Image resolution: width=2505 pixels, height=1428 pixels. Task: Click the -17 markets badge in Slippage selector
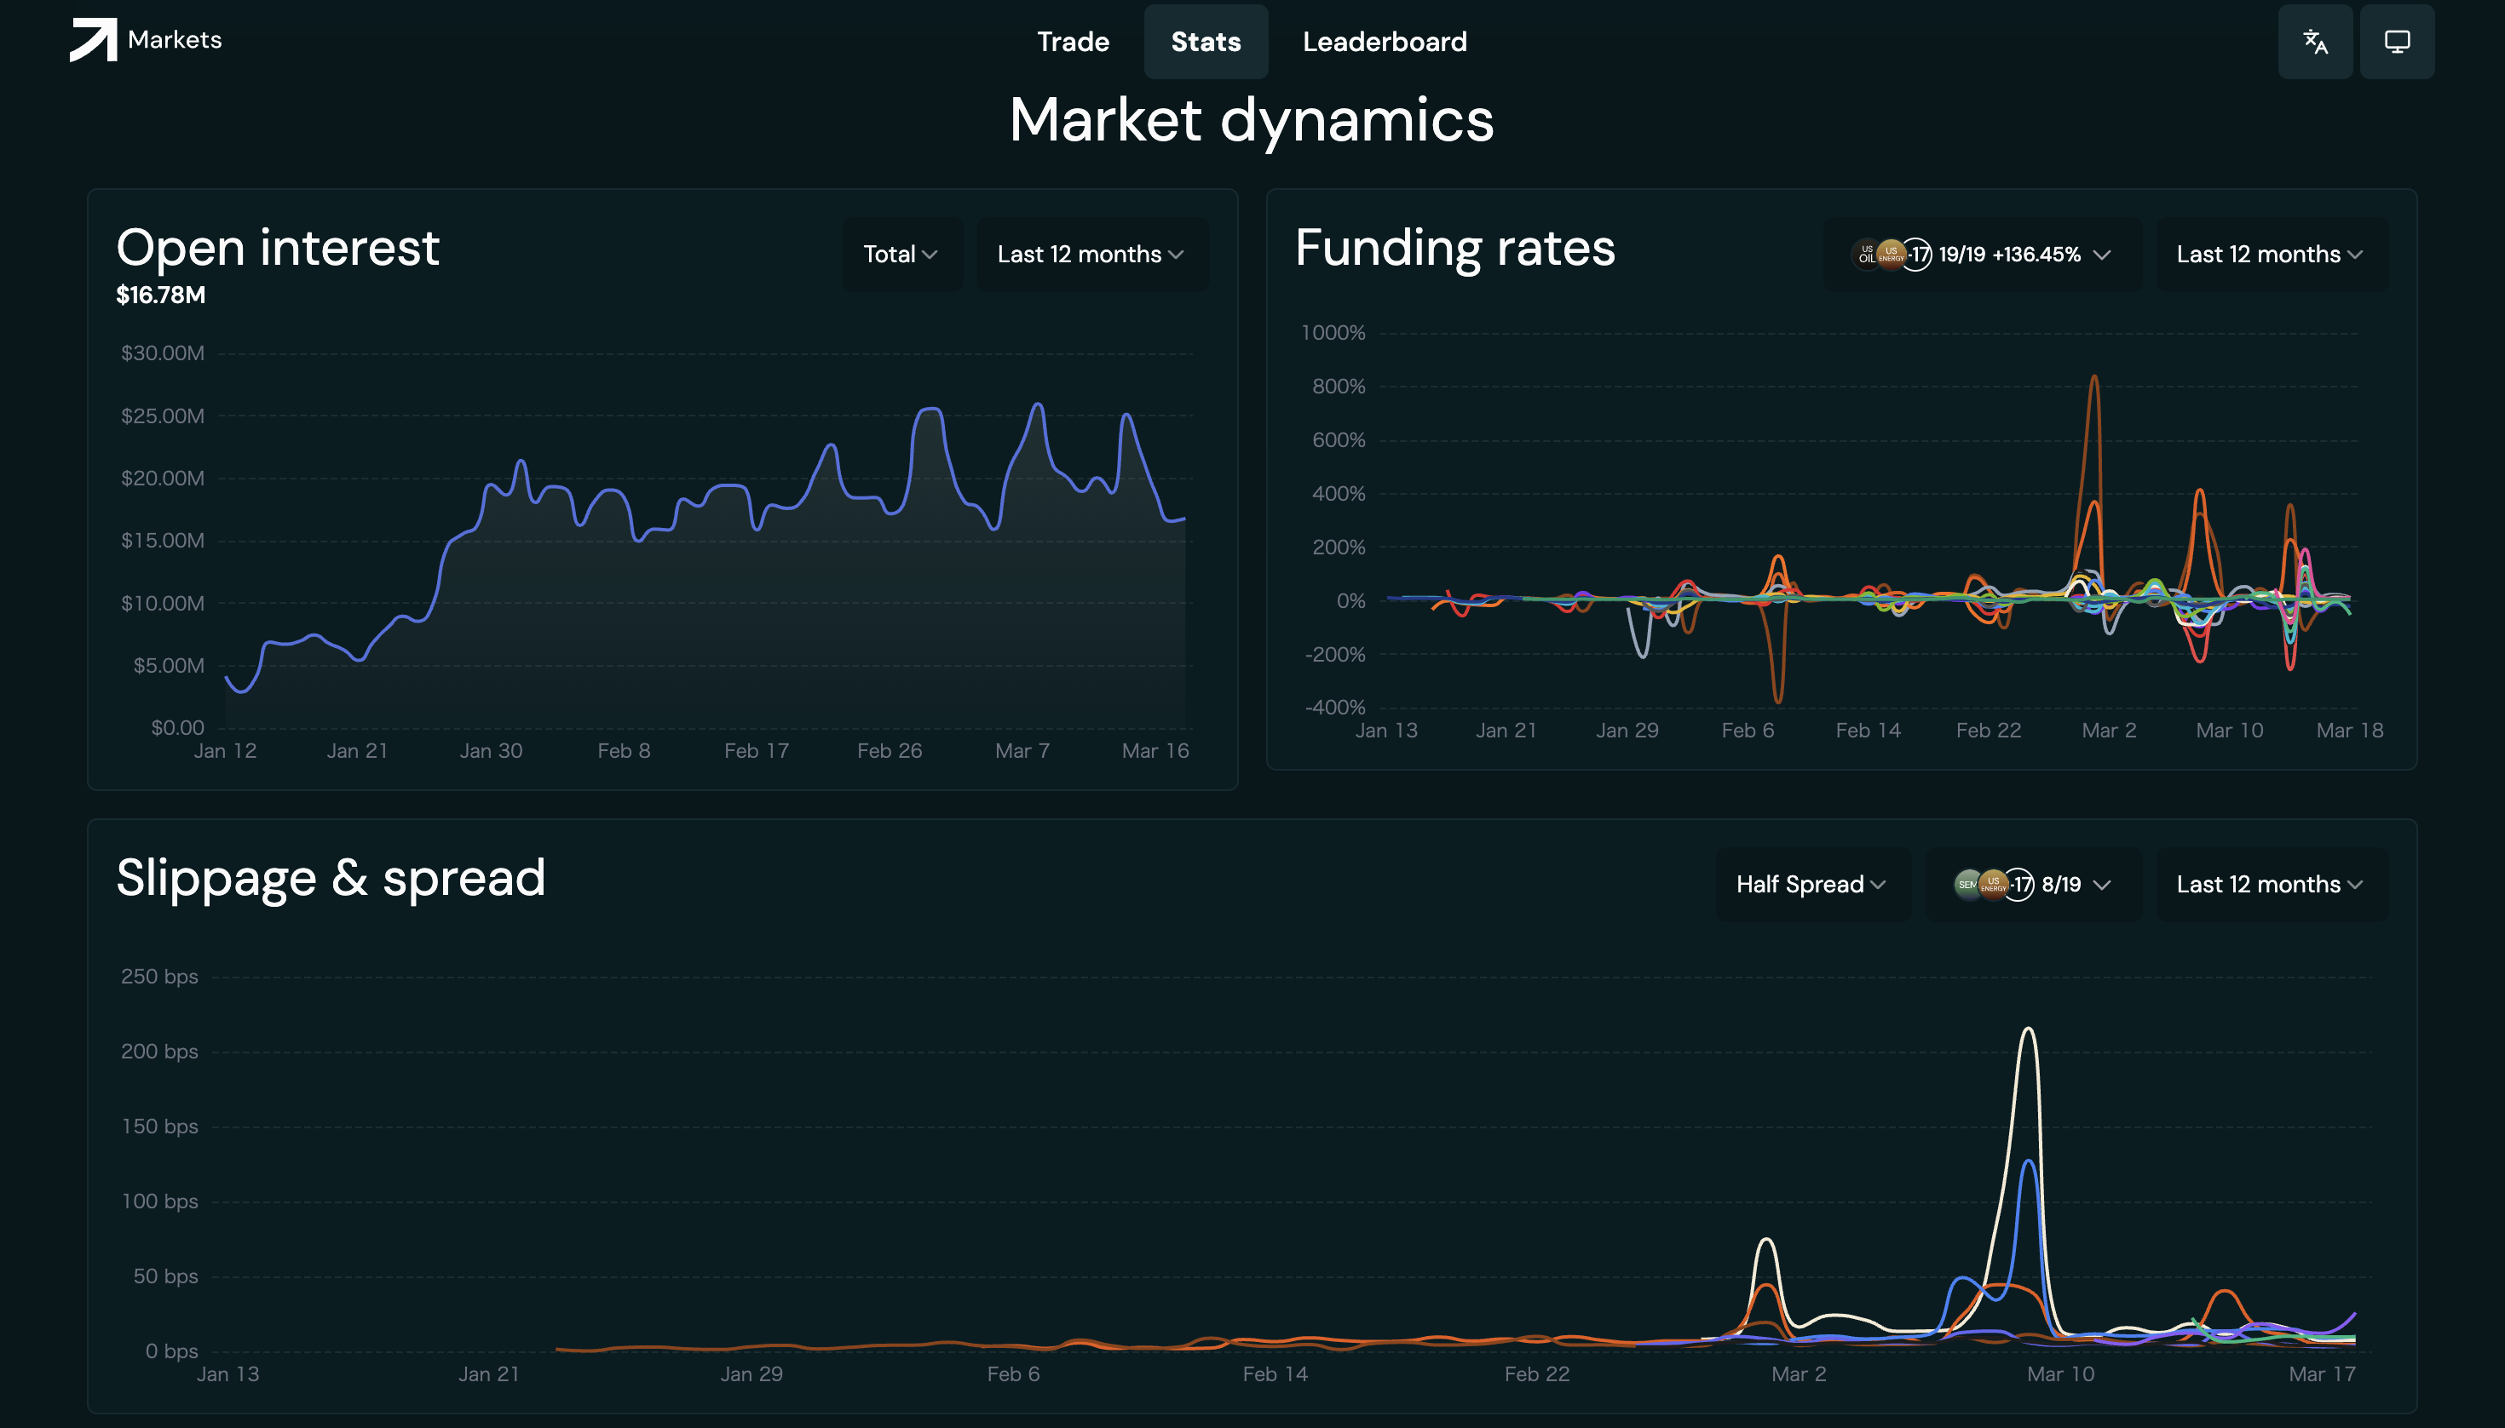click(2019, 885)
